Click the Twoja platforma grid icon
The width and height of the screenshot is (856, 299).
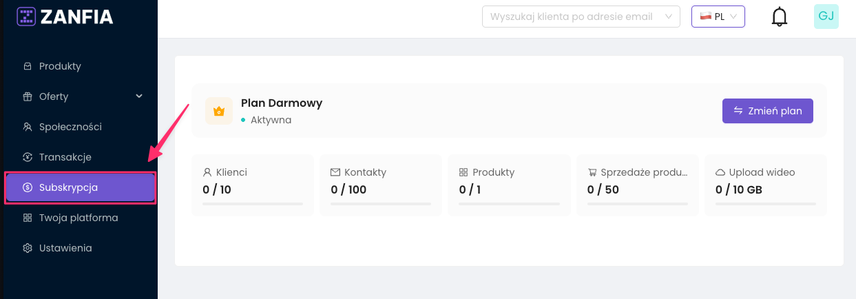[x=28, y=218]
